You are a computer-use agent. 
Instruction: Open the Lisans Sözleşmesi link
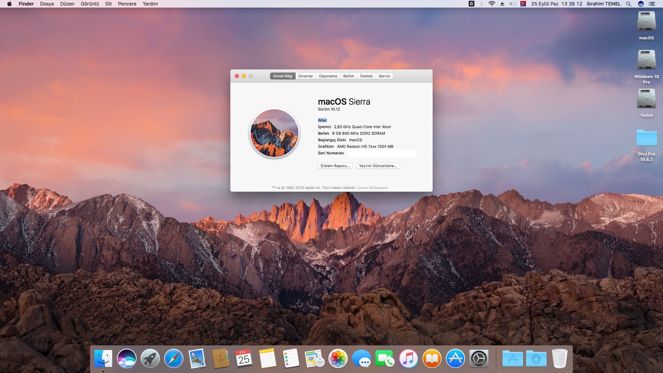pos(372,188)
